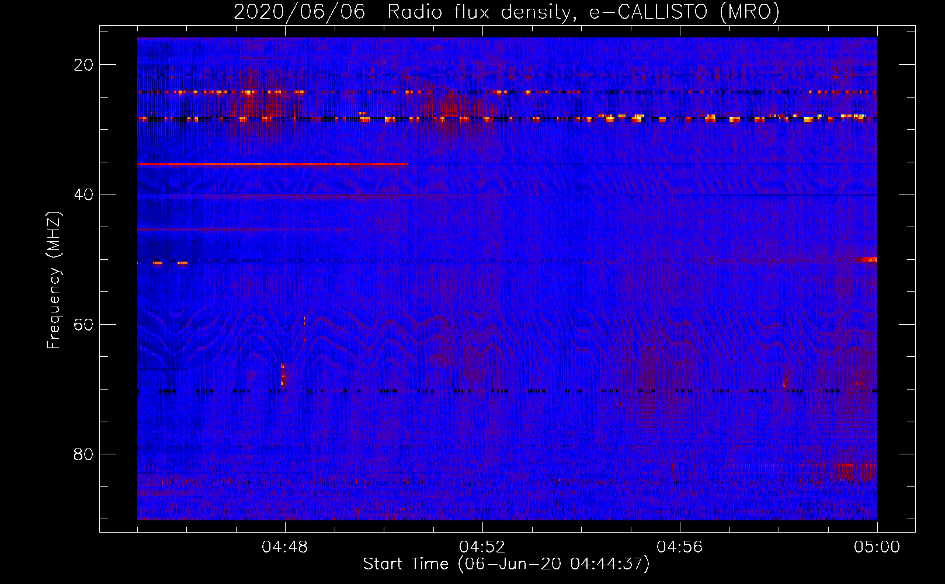This screenshot has width=945, height=584.
Task: Click the Frequency (MHZ) axis title
Action: [54, 280]
